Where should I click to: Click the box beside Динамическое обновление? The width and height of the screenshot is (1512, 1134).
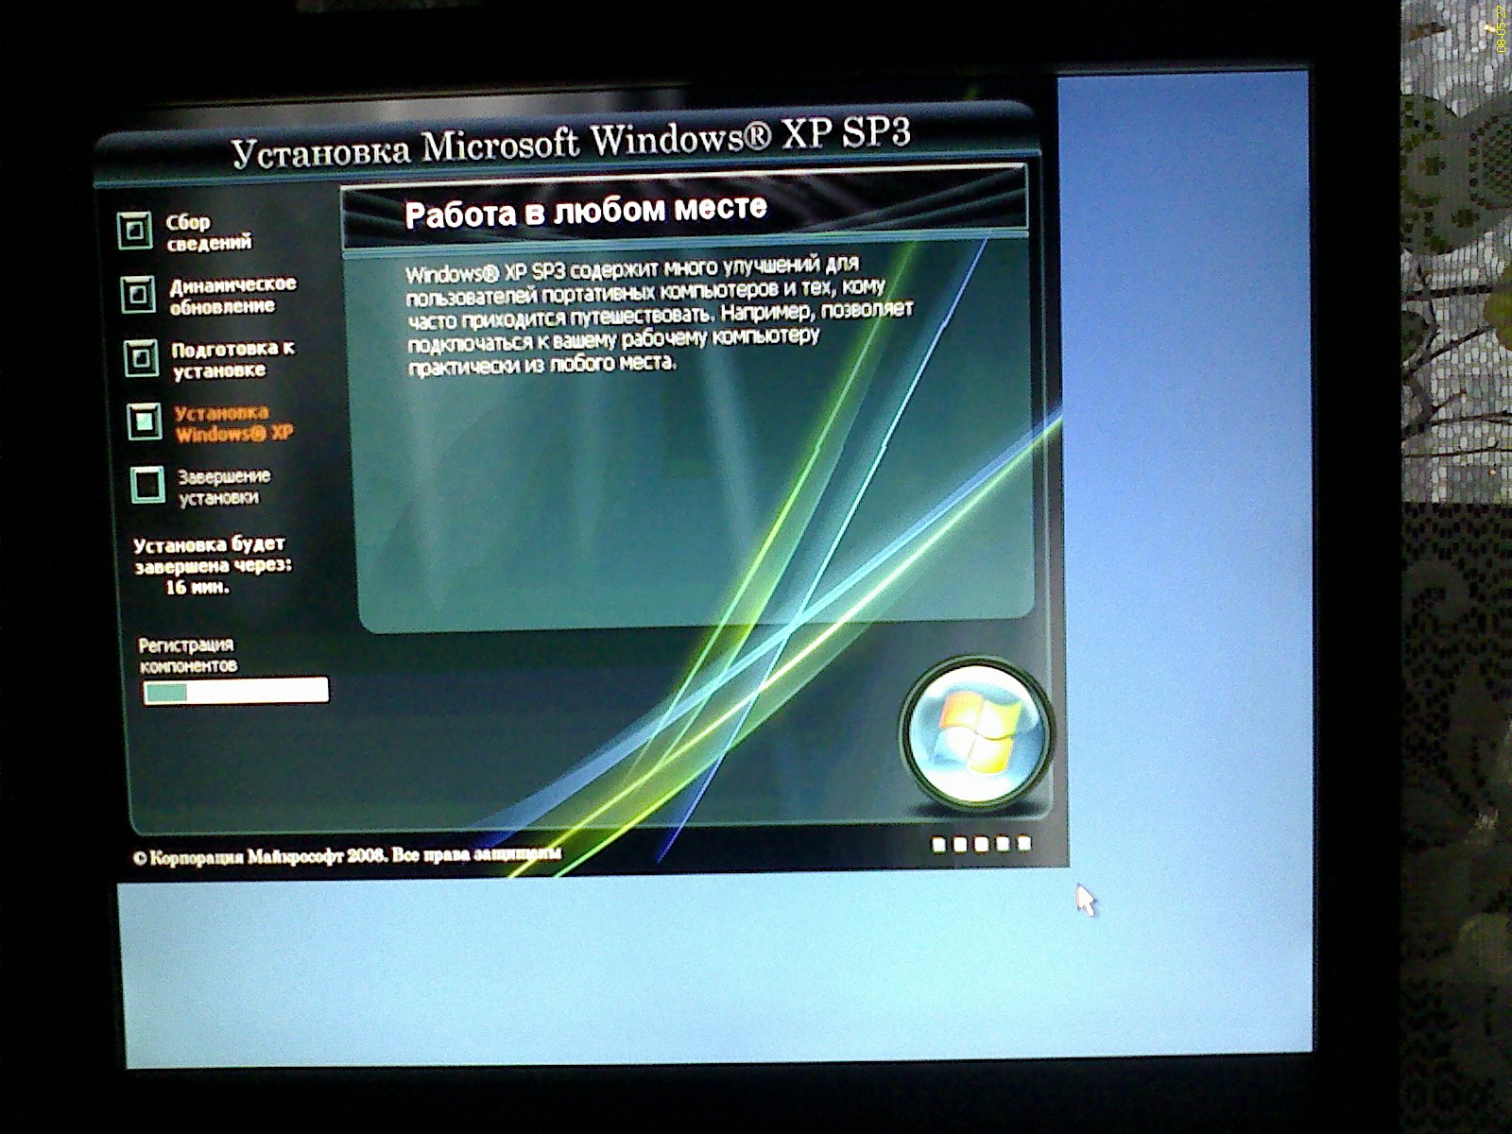[138, 294]
